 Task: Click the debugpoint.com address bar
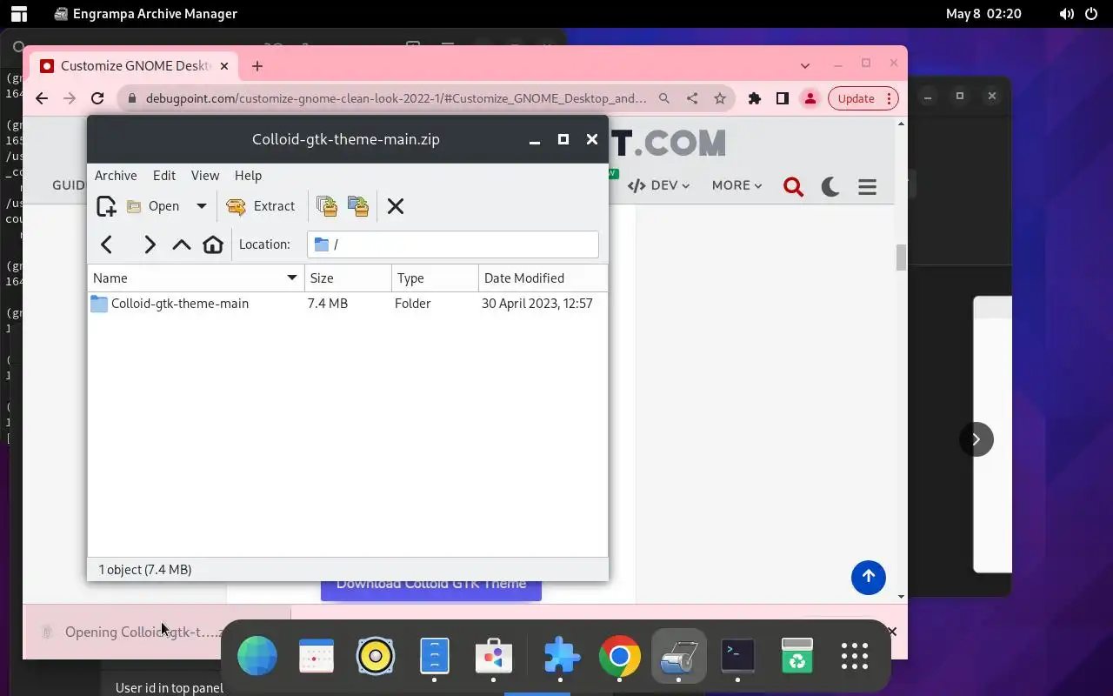[396, 98]
